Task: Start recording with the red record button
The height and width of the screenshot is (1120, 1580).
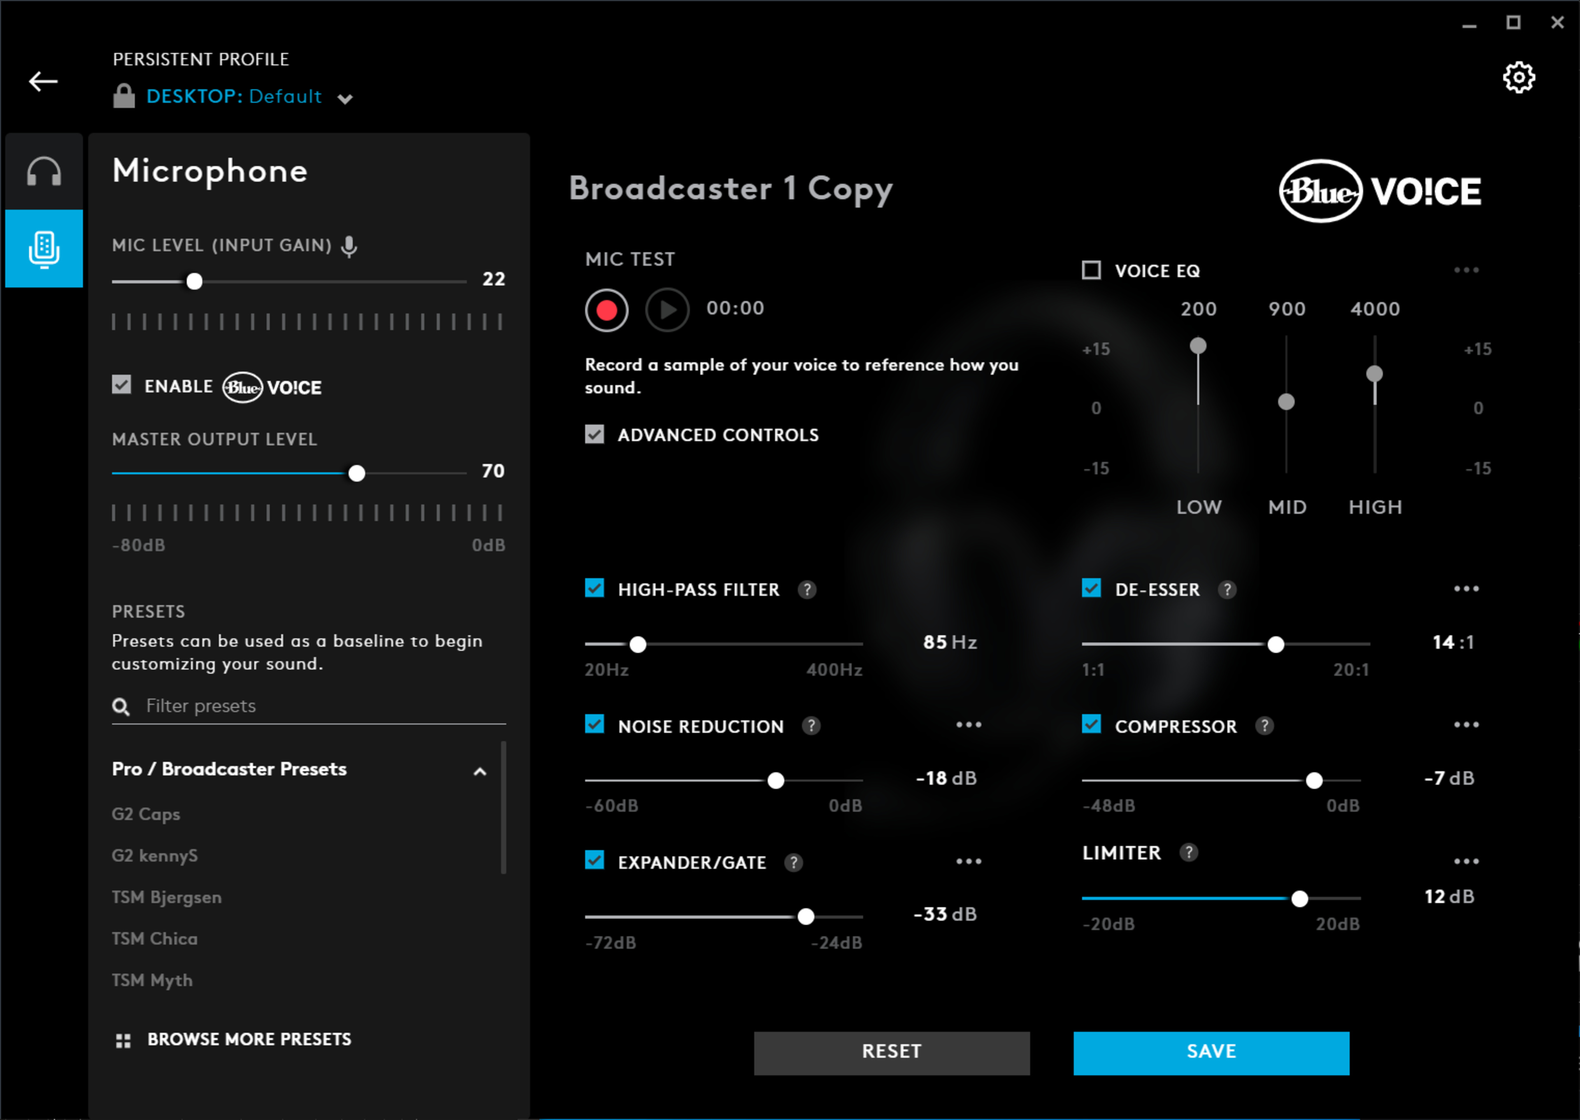Action: point(606,310)
